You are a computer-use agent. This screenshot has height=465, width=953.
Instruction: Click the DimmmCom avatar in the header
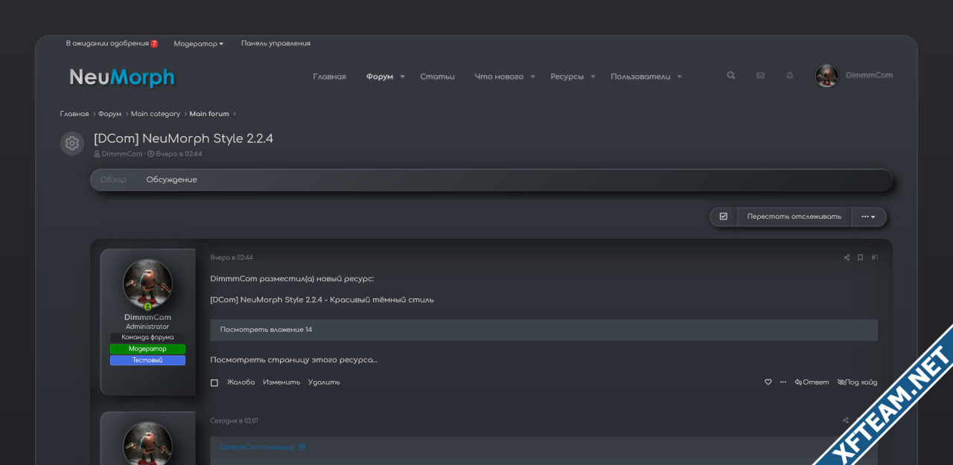tap(826, 75)
